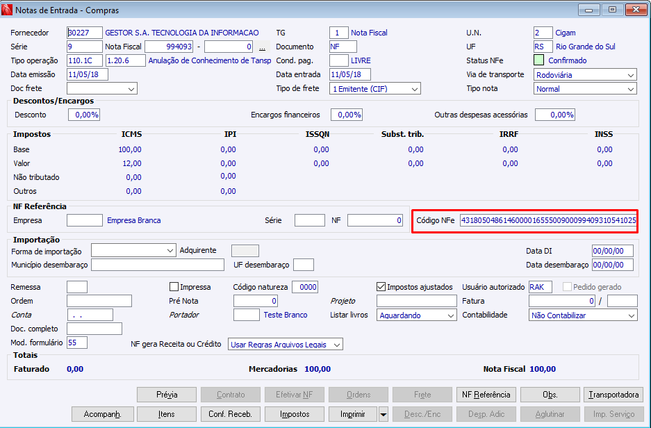This screenshot has width=651, height=428.
Task: Click the U.N. field
Action: click(x=543, y=33)
